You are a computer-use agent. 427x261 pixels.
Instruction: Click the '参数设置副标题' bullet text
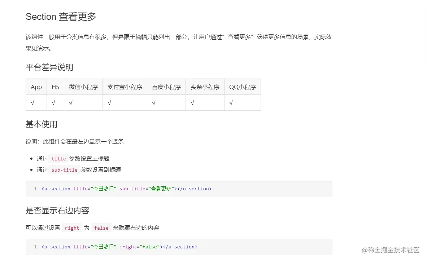[101, 170]
